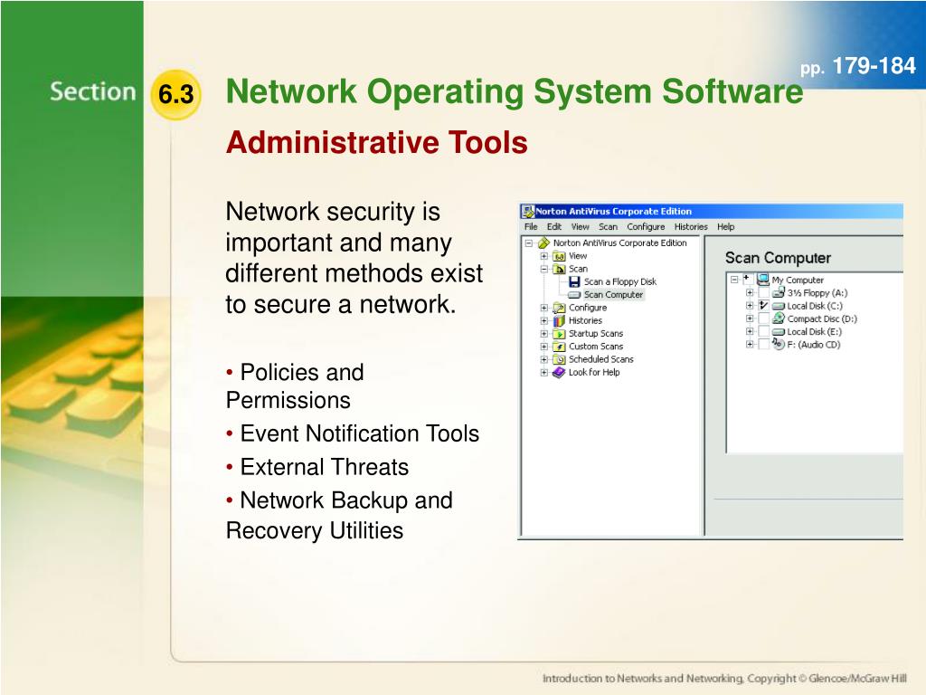The height and width of the screenshot is (695, 926).
Task: Select the Configure label in the tree
Action: click(x=588, y=308)
